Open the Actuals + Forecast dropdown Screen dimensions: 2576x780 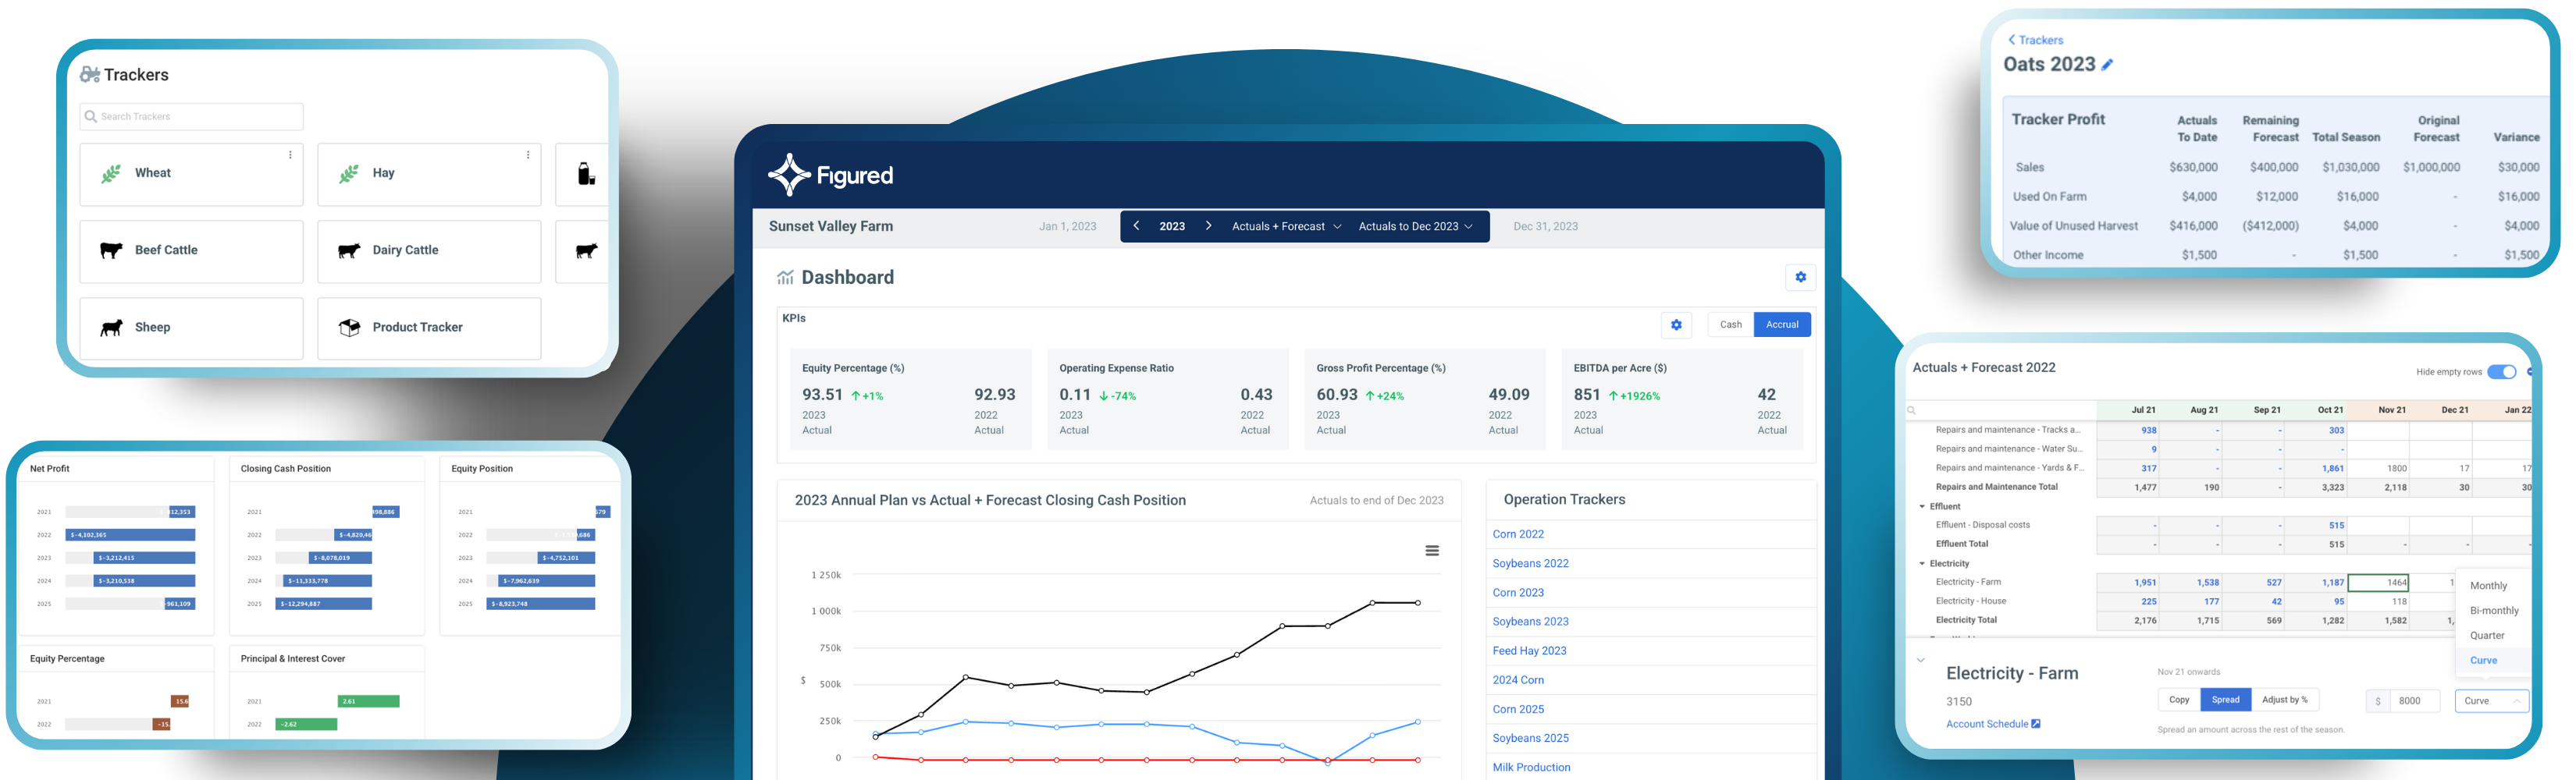tap(1286, 227)
